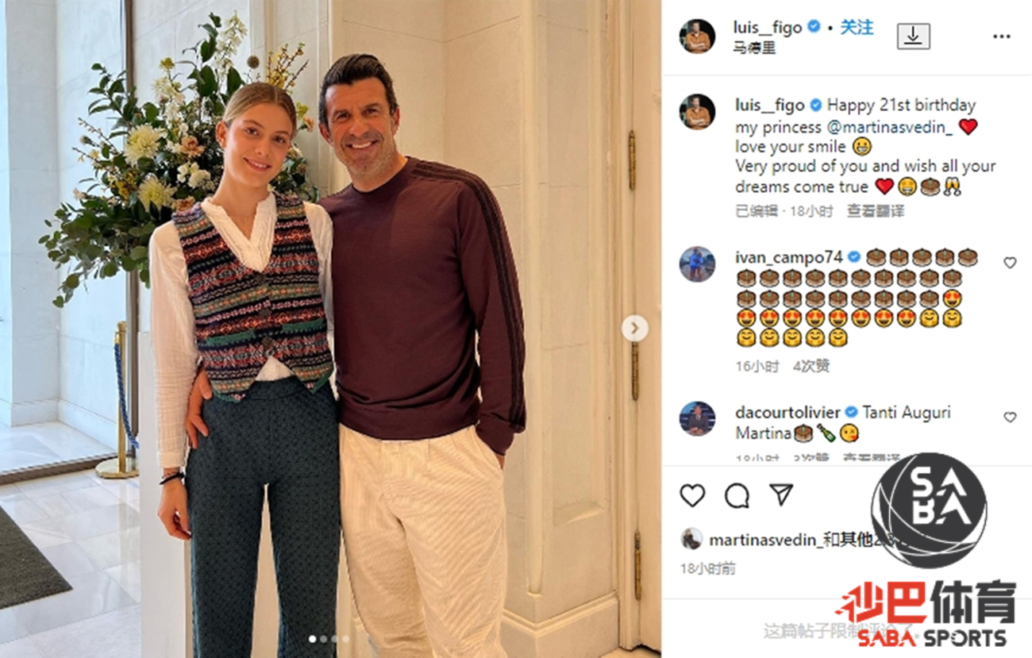This screenshot has height=658, width=1032.
Task: View likes on ivan_campo74's comment (4次赞)
Action: point(811,366)
